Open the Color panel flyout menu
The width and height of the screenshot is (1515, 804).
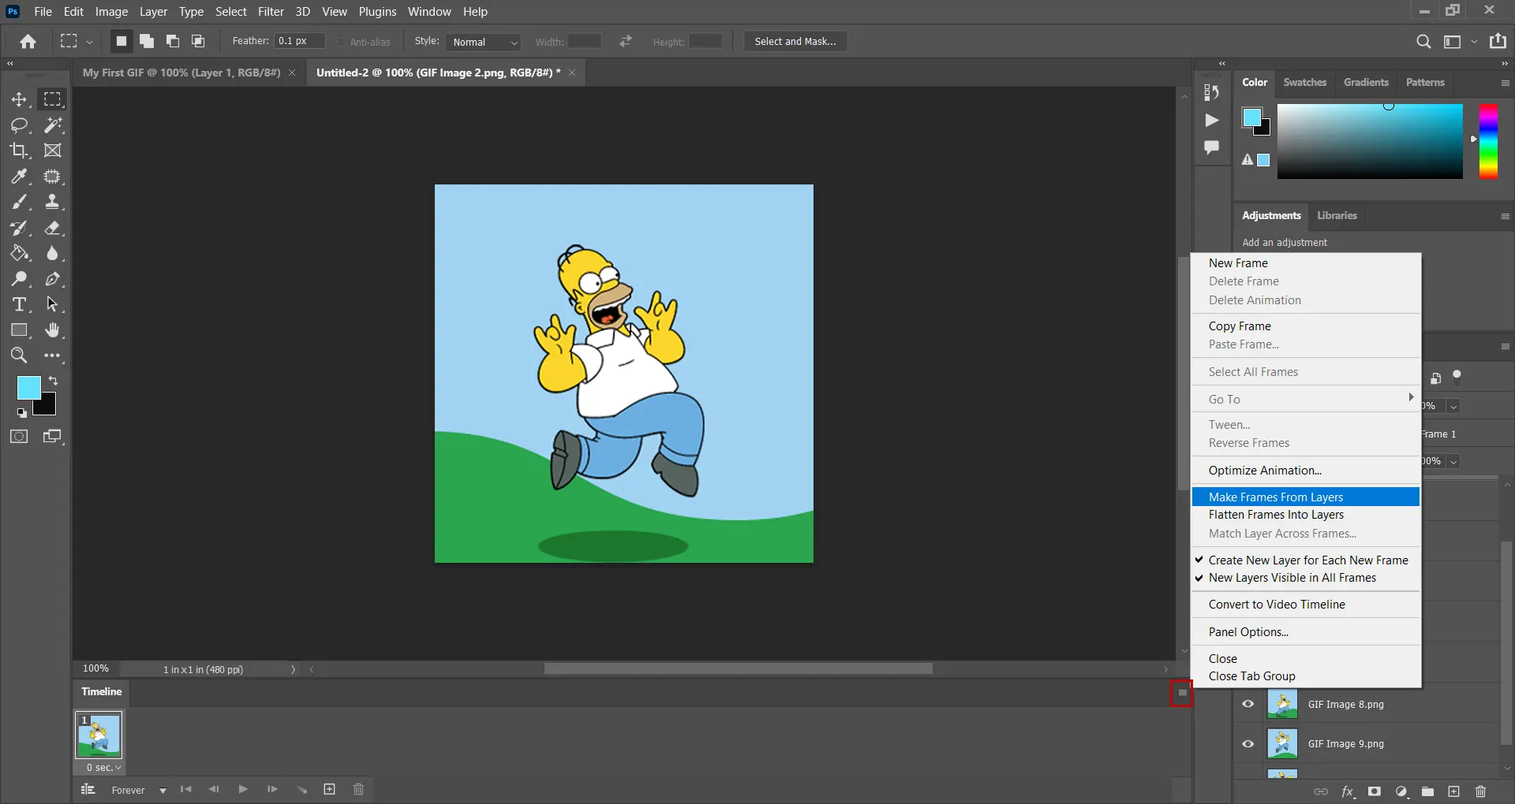point(1505,83)
